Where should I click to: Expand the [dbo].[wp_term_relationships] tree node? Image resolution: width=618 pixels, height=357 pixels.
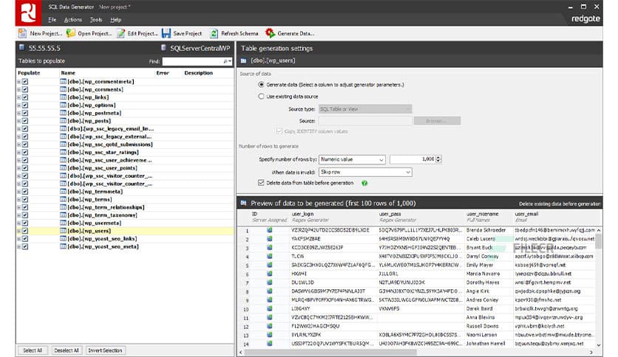click(x=18, y=207)
